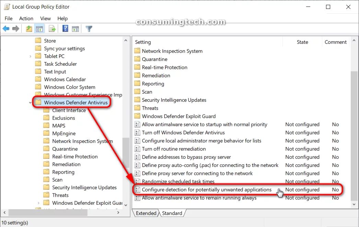Click policy icon beside Define addresses to bypass proxy

tap(137, 157)
